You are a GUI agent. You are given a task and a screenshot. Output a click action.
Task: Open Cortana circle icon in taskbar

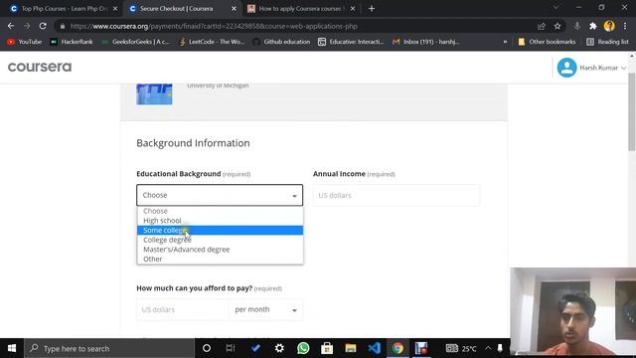click(207, 348)
